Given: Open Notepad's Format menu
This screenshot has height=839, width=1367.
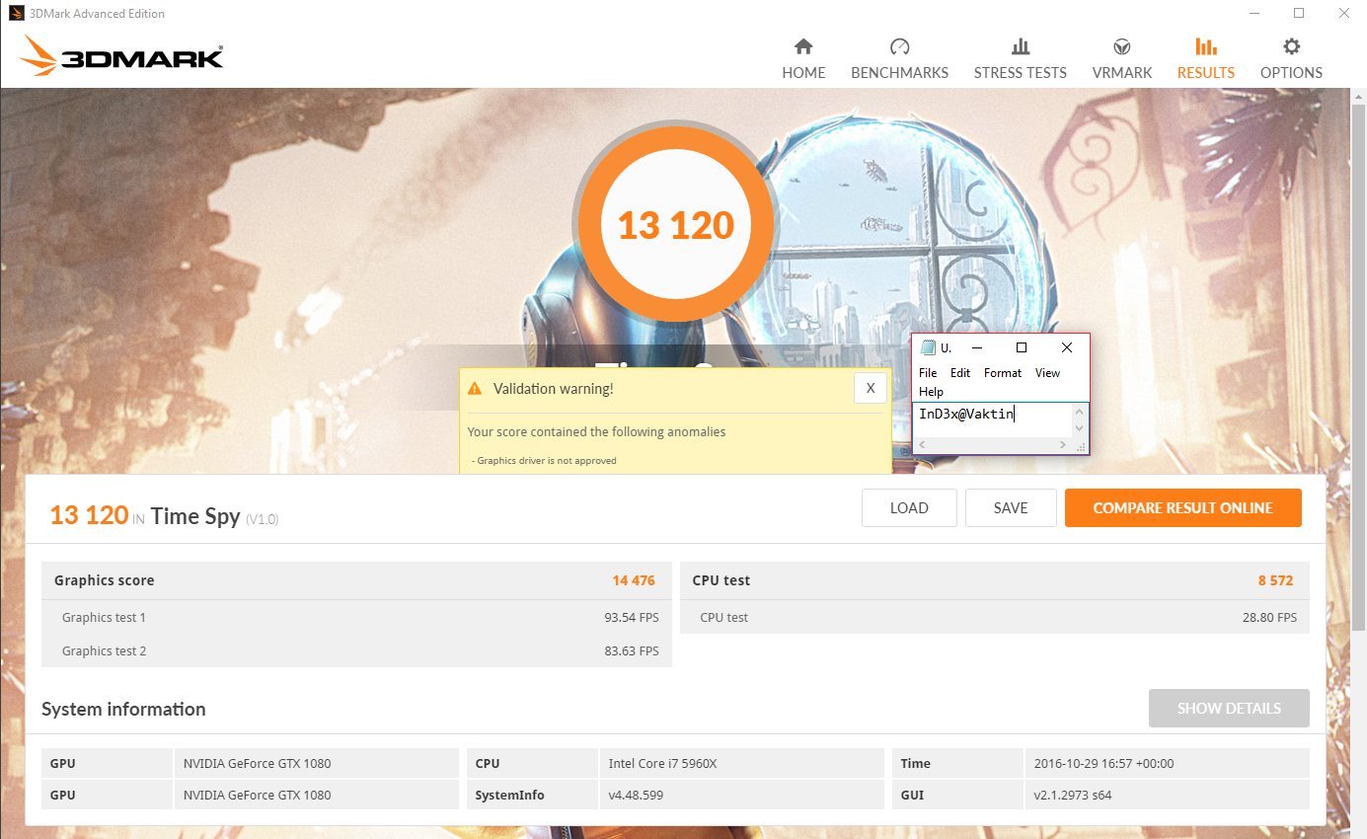Looking at the screenshot, I should click(1003, 372).
